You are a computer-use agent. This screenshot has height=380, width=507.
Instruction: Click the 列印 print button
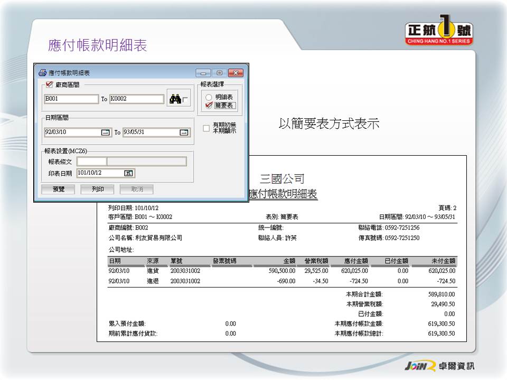pyautogui.click(x=97, y=189)
